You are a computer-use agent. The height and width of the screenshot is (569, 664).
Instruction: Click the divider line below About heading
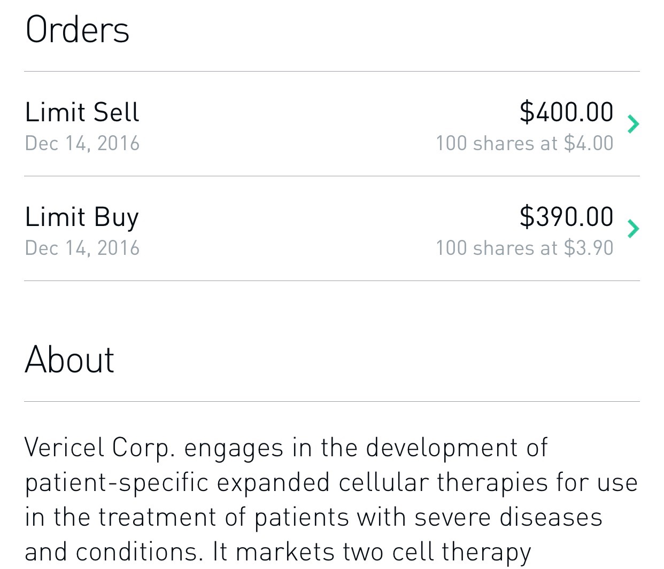[x=331, y=402]
